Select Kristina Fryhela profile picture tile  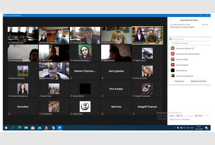[x=147, y=71]
